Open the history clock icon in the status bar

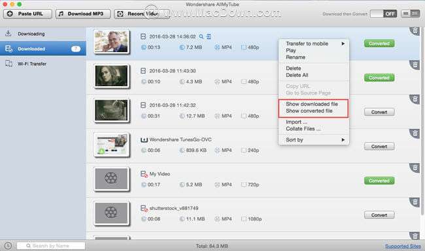tap(8, 246)
